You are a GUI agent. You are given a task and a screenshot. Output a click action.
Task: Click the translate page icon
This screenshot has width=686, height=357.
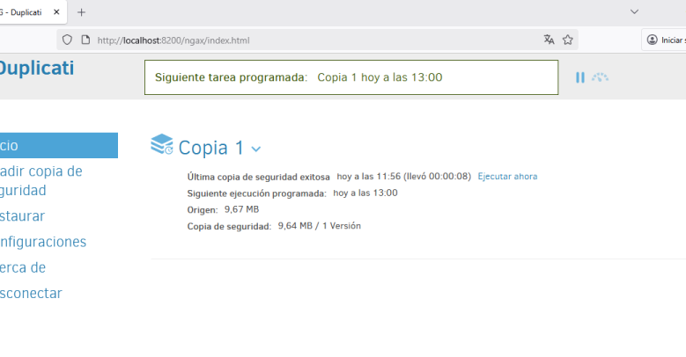pos(549,40)
